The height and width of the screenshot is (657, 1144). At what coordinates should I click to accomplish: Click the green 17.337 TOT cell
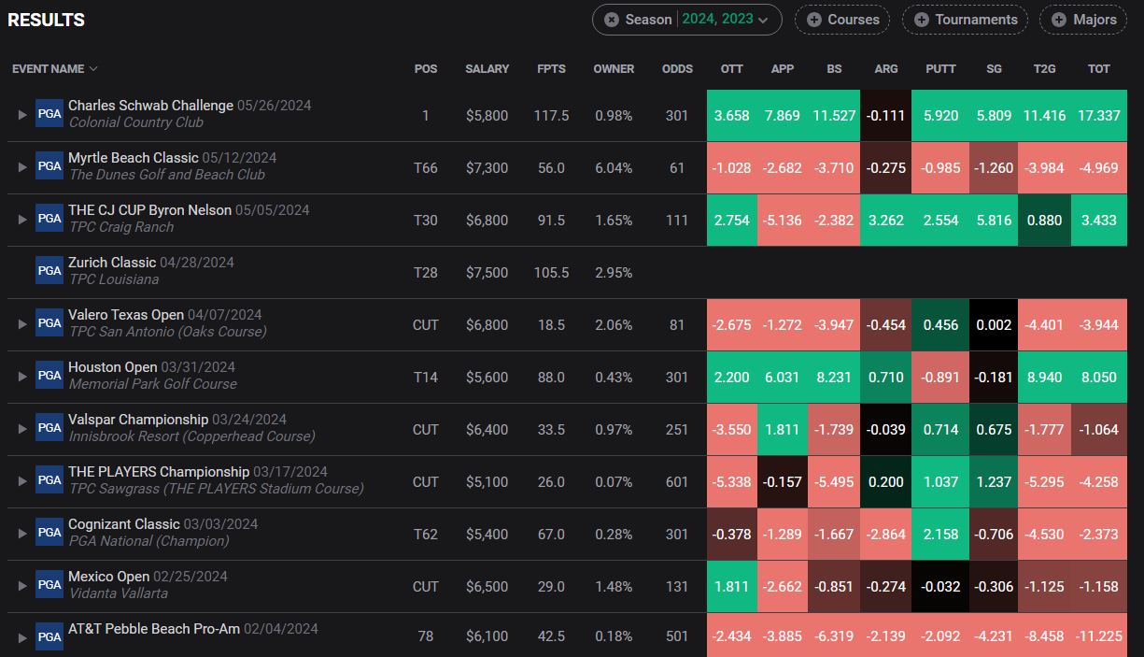coord(1099,116)
